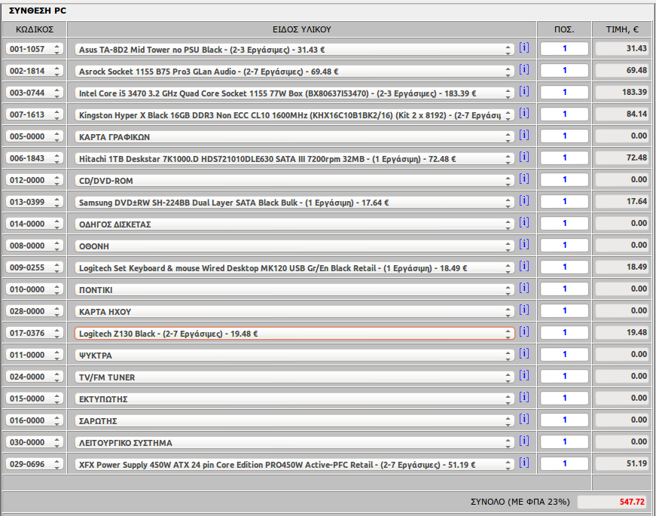The image size is (656, 516).
Task: Click total field showing 547.72
Action: [x=612, y=502]
